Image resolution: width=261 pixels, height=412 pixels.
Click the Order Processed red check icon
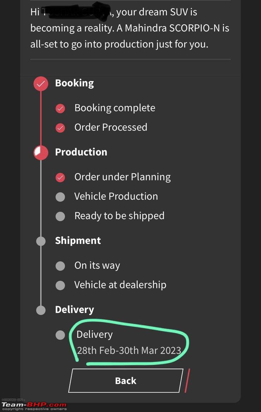[x=60, y=128]
